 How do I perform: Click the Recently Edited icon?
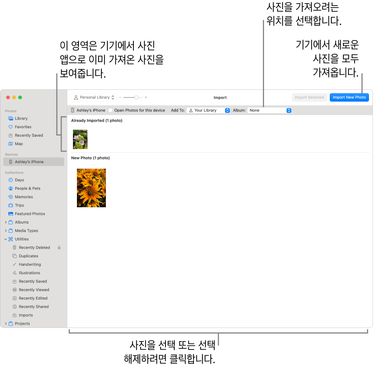[x=14, y=299]
